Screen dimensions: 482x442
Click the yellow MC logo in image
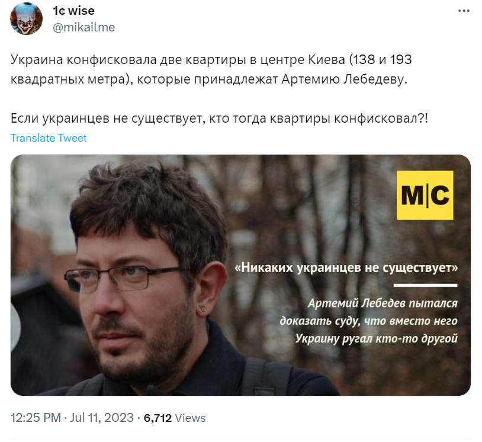pos(425,195)
